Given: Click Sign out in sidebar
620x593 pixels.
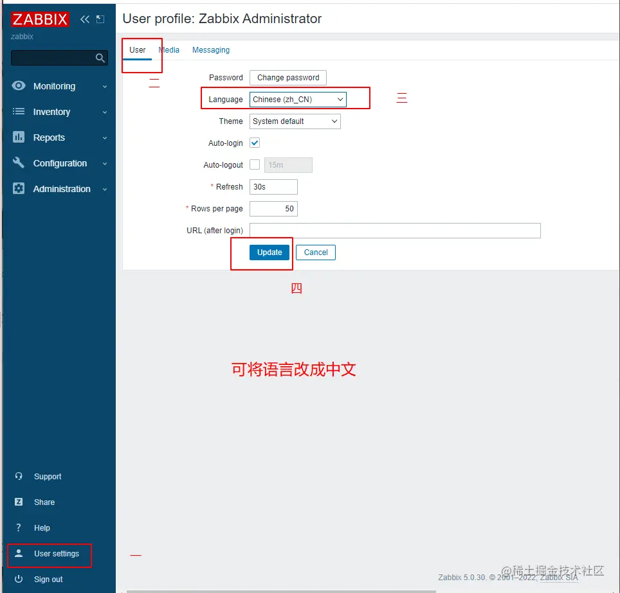Looking at the screenshot, I should [x=48, y=579].
